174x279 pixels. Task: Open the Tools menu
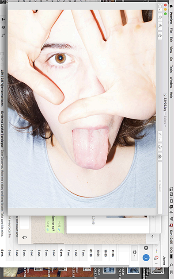pyautogui.click(x=171, y=69)
